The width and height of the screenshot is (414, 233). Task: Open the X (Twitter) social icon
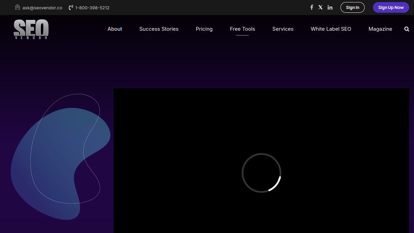pyautogui.click(x=321, y=7)
